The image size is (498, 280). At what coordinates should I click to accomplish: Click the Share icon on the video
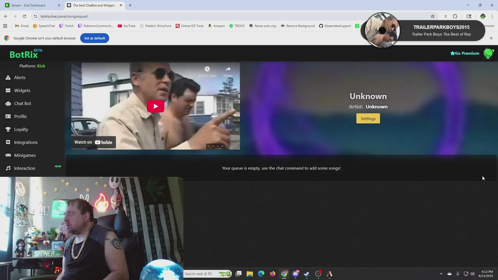coord(228,72)
